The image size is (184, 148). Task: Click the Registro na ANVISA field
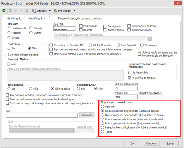click(x=151, y=97)
